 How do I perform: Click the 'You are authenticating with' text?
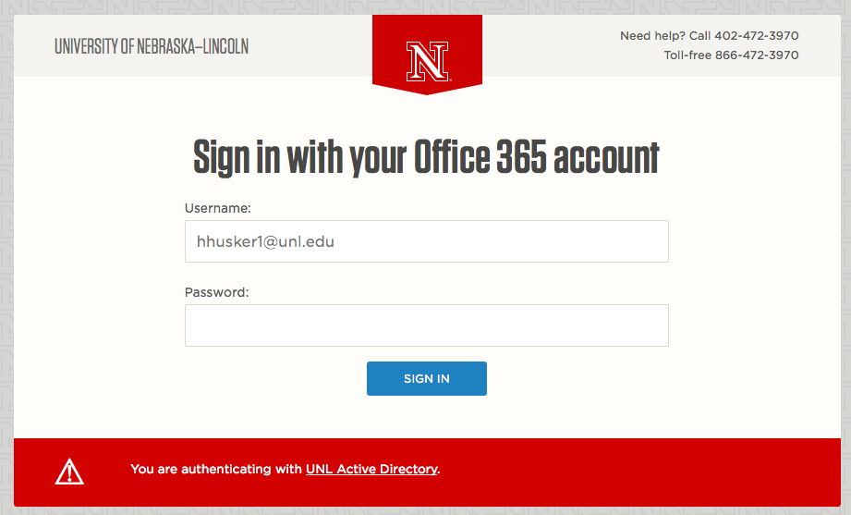point(216,469)
